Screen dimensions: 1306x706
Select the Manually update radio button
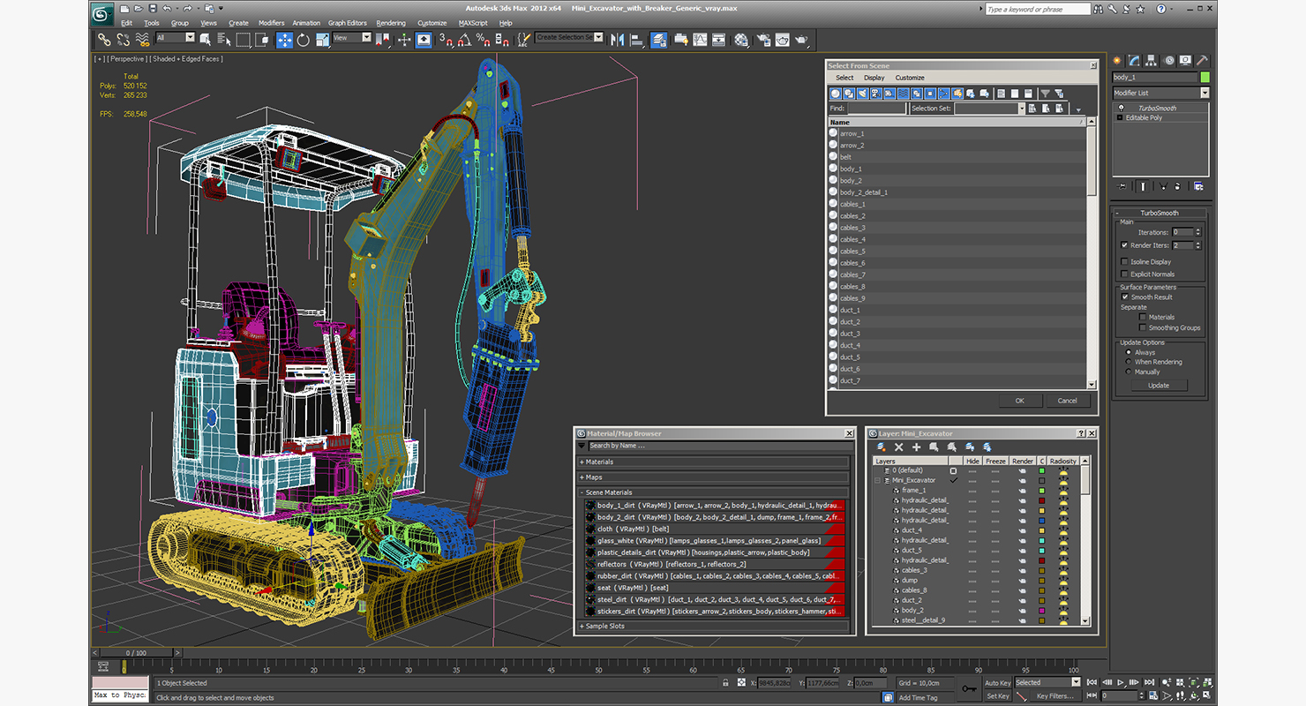[x=1129, y=372]
